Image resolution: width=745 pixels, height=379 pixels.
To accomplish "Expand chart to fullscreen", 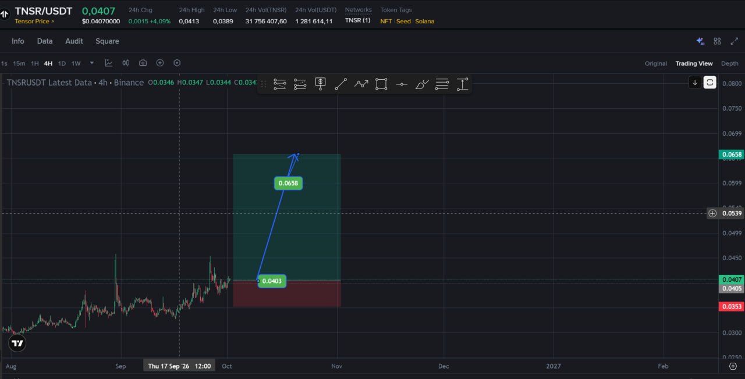I will click(734, 41).
